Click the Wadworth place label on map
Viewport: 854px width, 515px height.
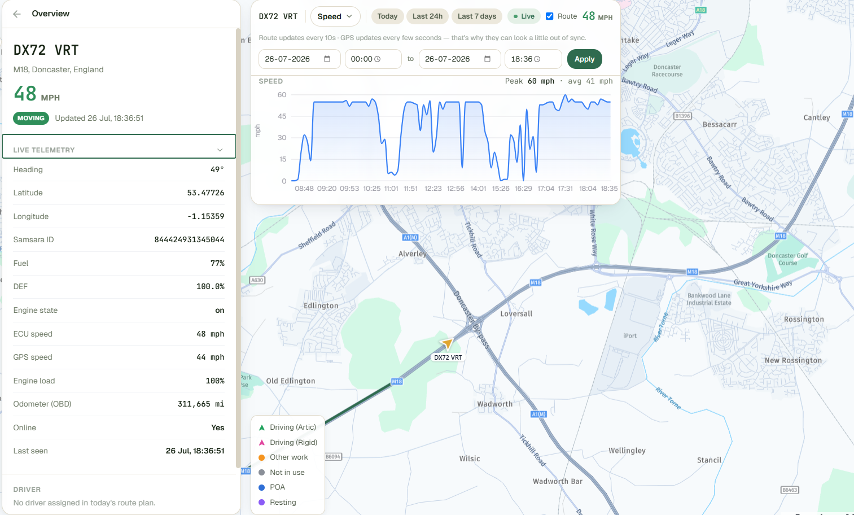click(x=495, y=404)
